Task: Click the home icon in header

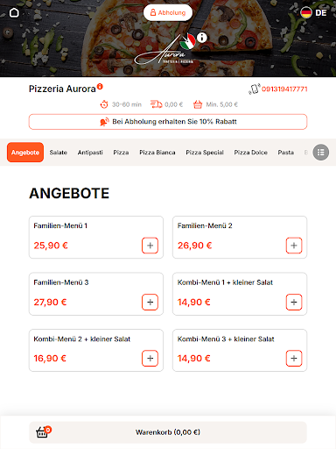Action: click(x=14, y=12)
